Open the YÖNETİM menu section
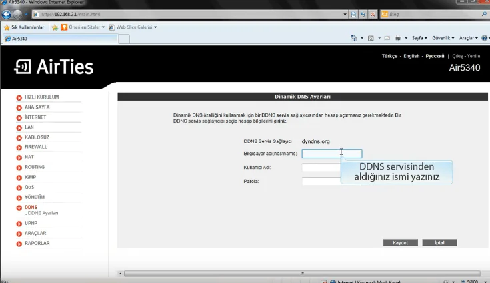 pyautogui.click(x=35, y=197)
